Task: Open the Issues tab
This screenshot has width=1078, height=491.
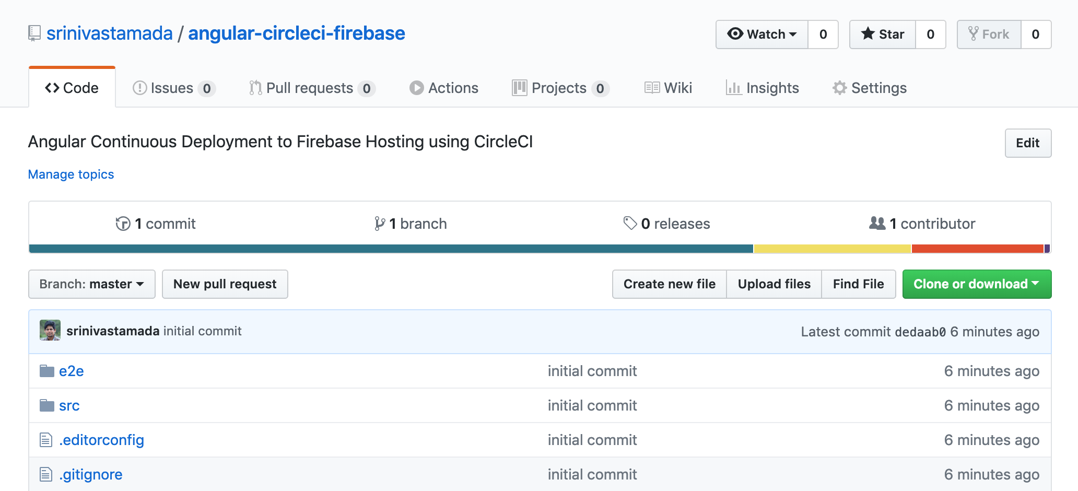Action: click(x=174, y=88)
